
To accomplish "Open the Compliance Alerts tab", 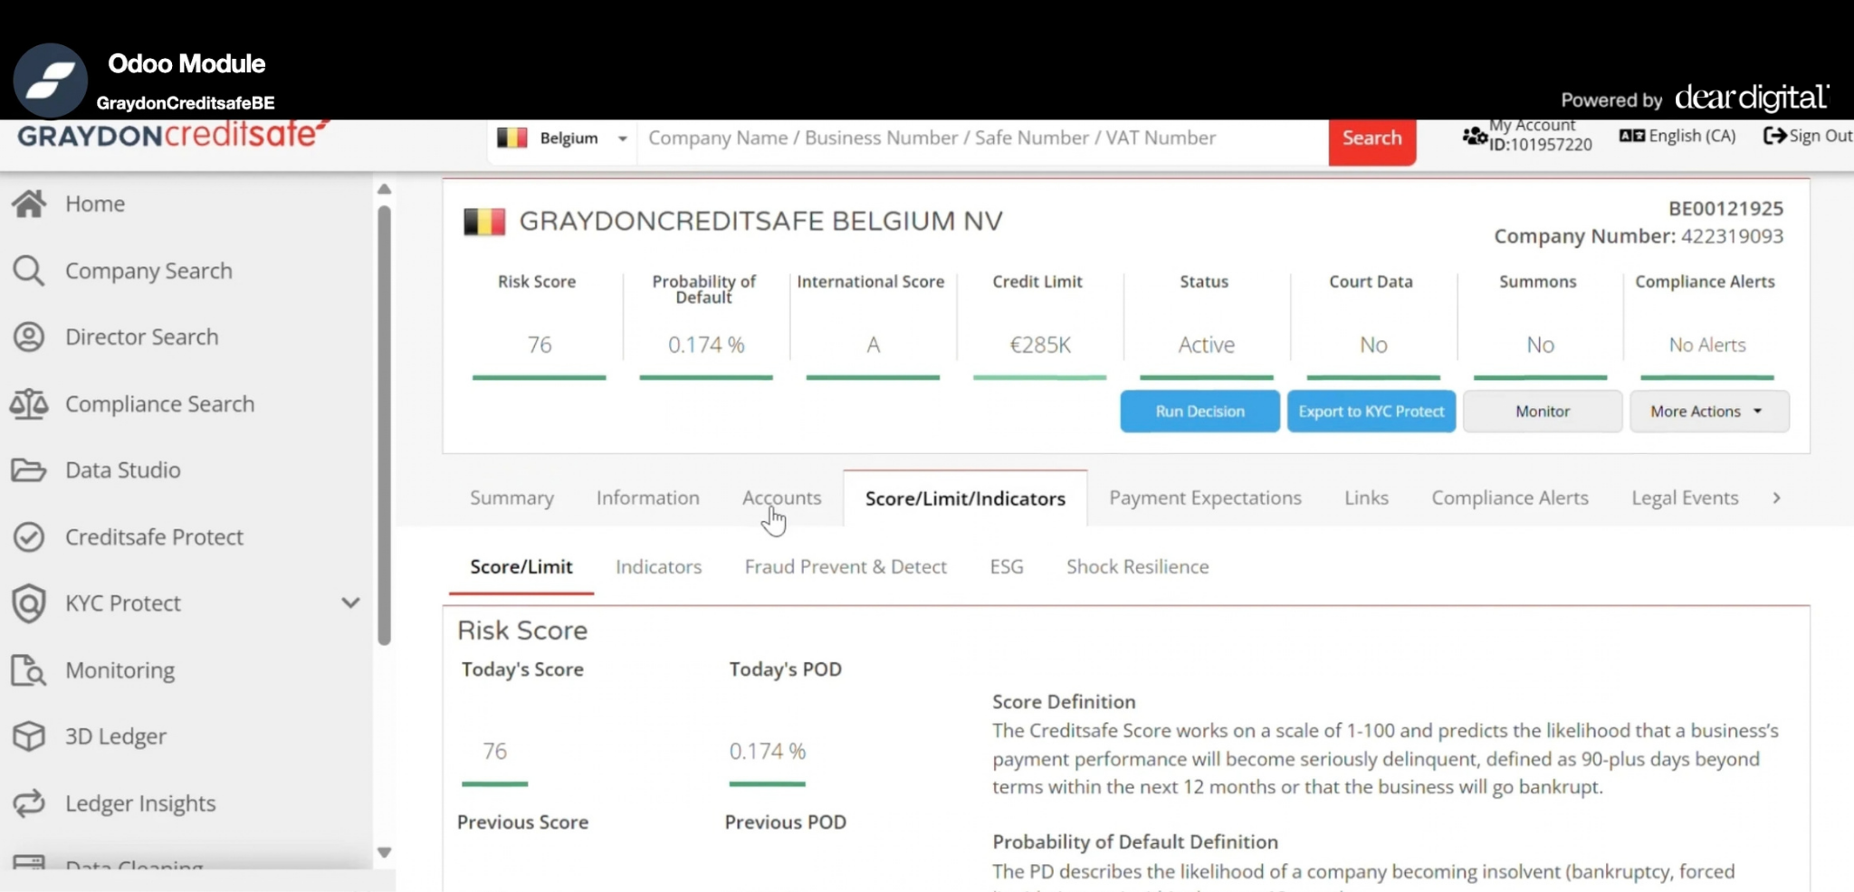I will 1510,498.
